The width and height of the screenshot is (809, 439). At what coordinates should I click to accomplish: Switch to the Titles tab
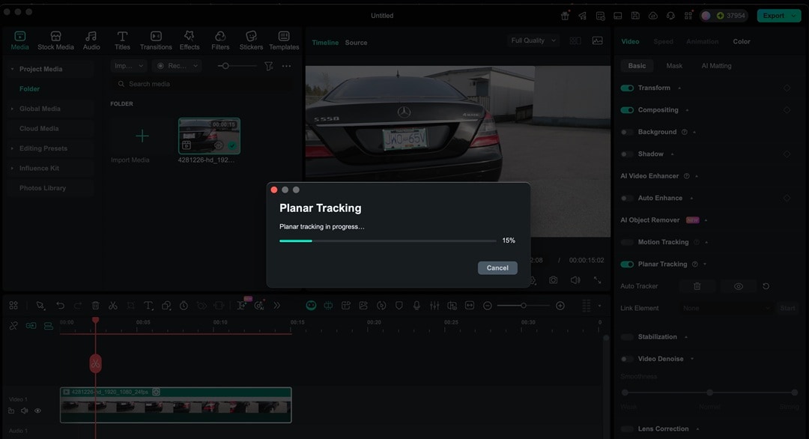point(122,40)
